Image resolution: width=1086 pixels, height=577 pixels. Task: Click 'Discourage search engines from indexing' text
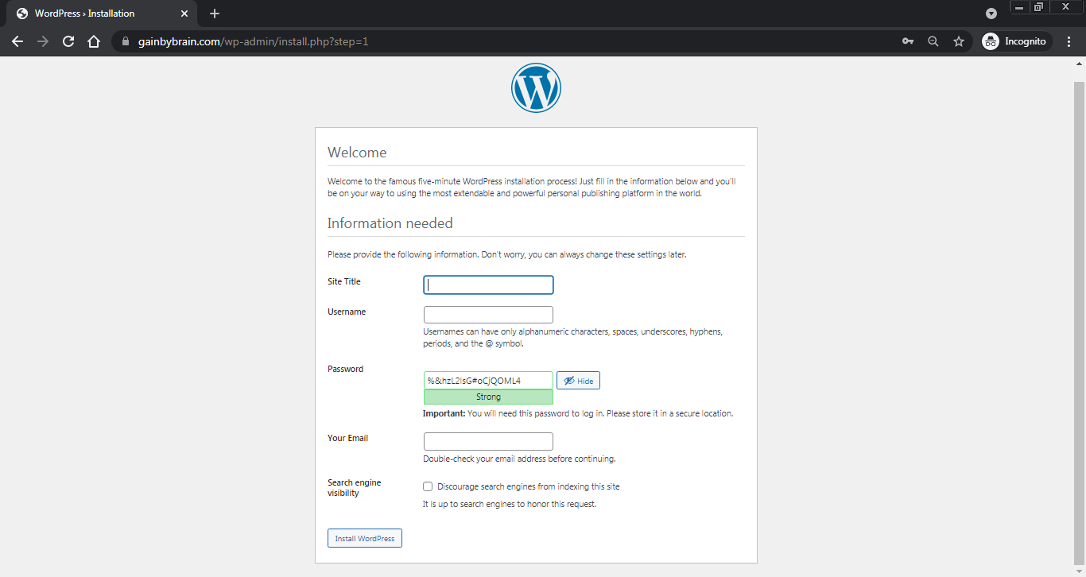click(528, 486)
